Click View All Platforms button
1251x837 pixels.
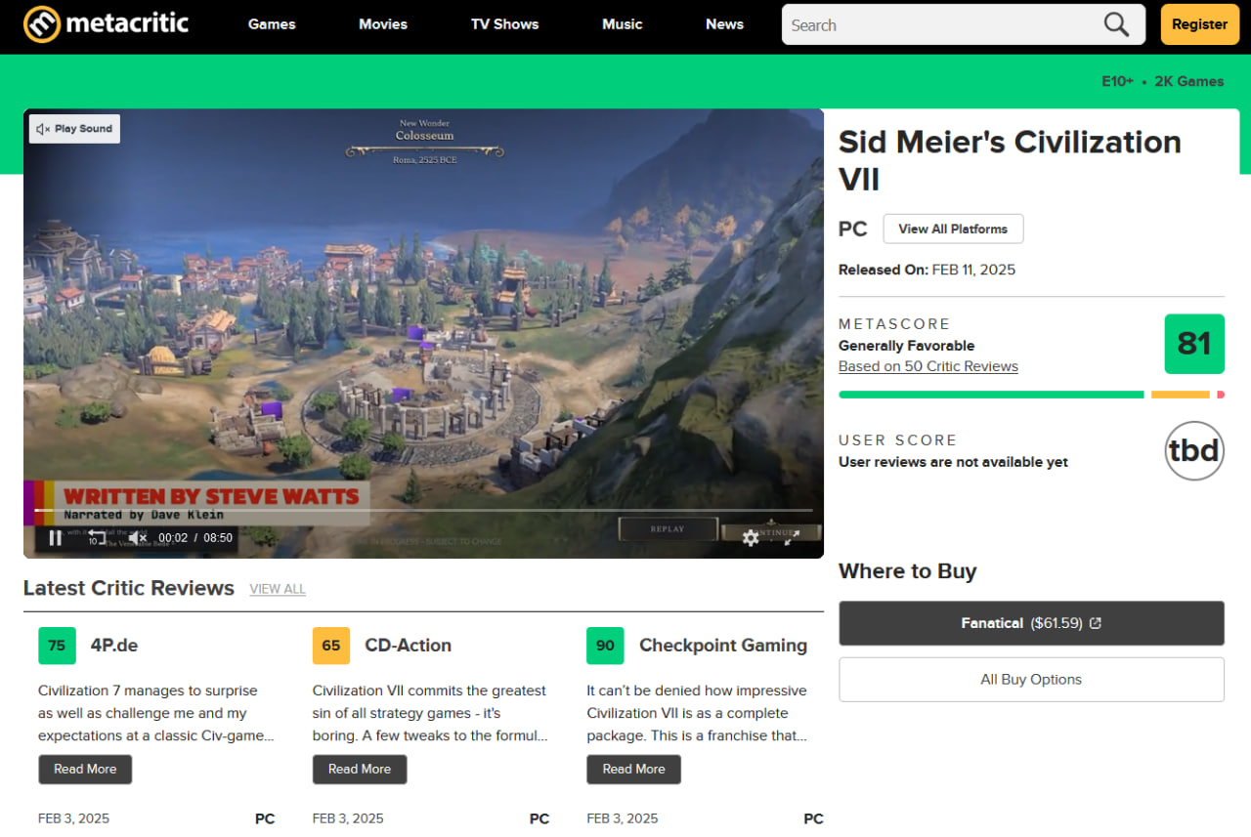953,229
